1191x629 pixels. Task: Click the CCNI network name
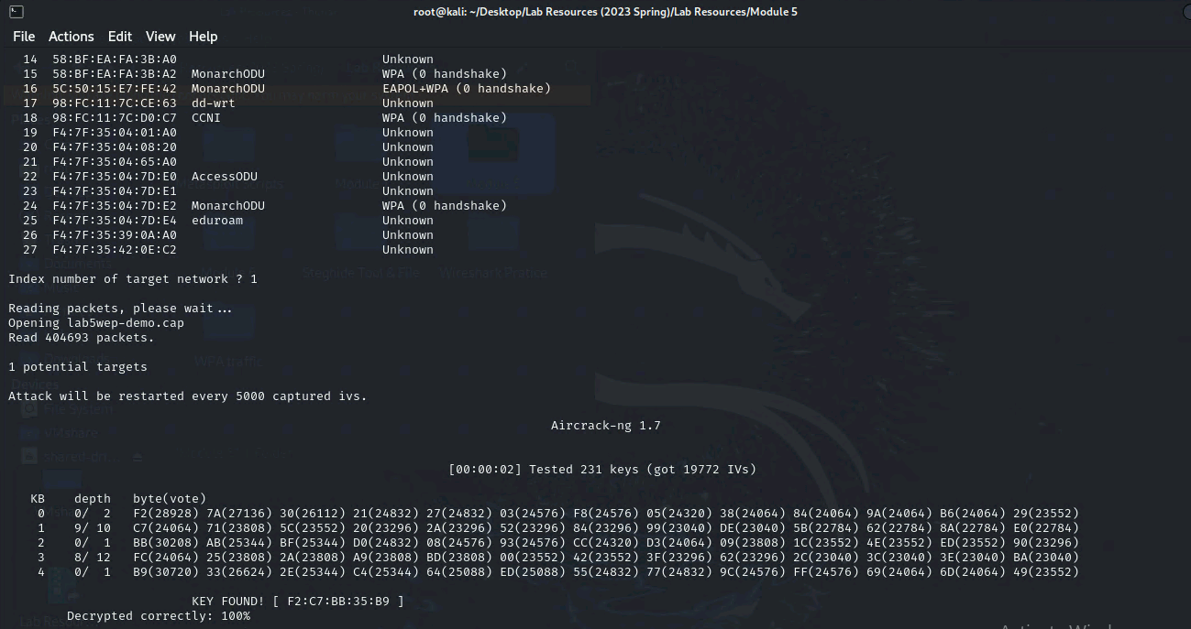(206, 118)
